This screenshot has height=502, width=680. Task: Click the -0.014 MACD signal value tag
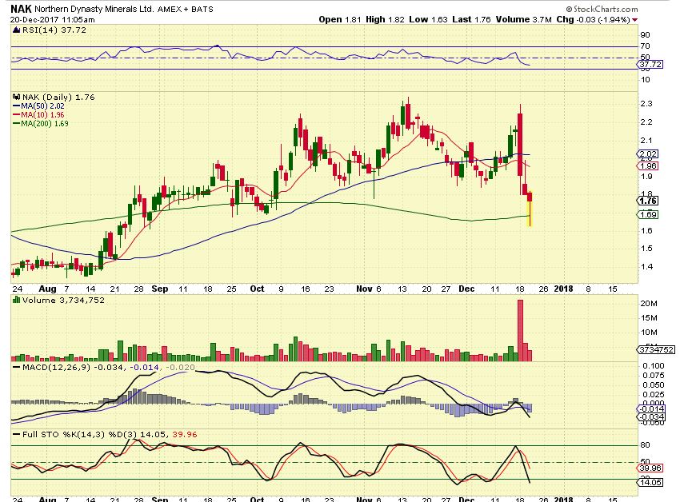click(x=650, y=408)
